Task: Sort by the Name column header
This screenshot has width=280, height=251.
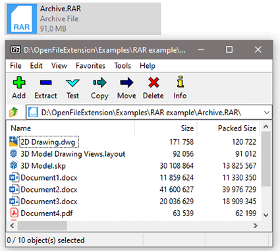Action: pos(21,128)
